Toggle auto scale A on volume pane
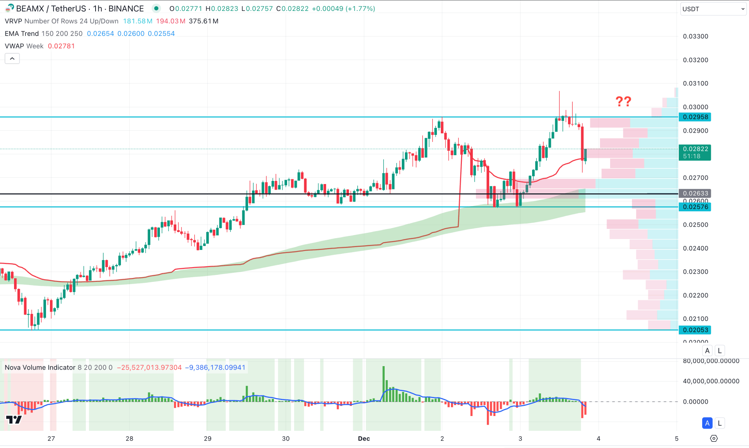This screenshot has width=749, height=448. [707, 423]
